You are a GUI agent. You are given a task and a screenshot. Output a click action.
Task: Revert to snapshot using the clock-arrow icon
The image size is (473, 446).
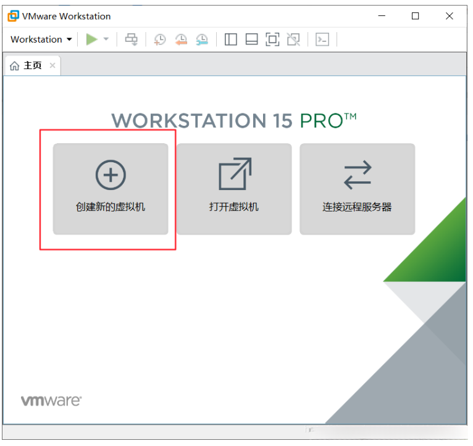point(181,39)
